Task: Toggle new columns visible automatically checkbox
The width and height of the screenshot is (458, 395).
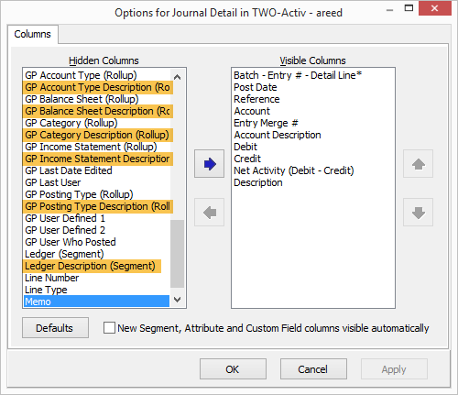Action: (x=109, y=328)
